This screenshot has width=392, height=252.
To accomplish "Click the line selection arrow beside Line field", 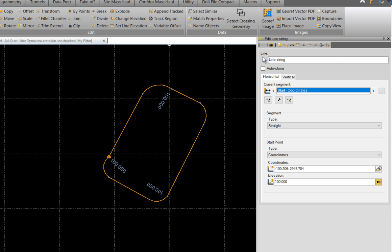I will 264,59.
